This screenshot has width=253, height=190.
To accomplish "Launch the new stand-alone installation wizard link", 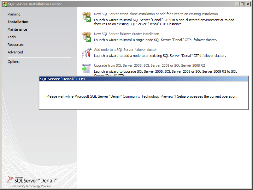I will (156, 14).
